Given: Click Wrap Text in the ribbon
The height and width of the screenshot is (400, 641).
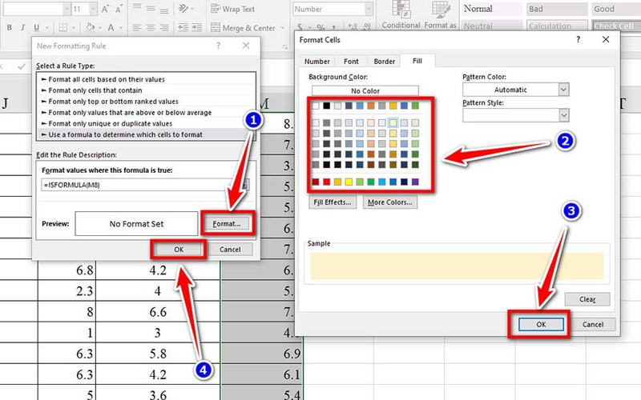Looking at the screenshot, I should [232, 9].
